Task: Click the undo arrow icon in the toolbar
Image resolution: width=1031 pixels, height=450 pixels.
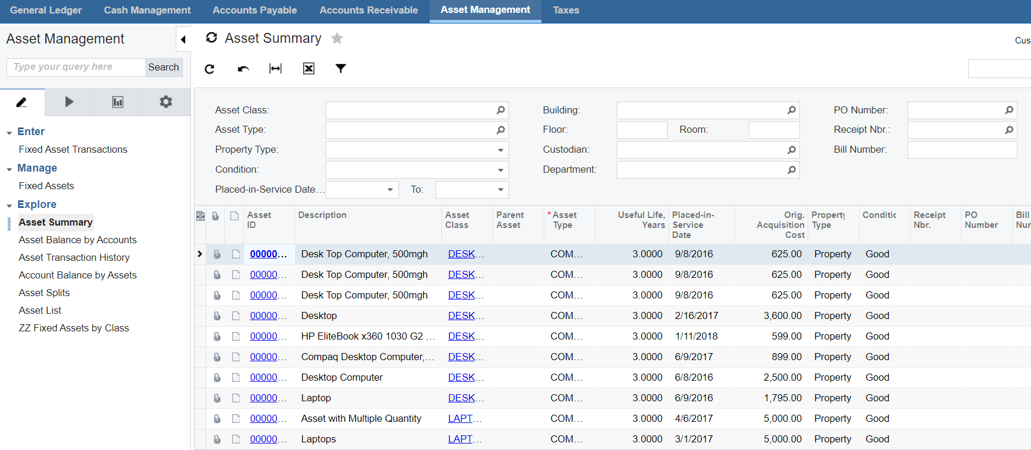Action: (x=243, y=69)
